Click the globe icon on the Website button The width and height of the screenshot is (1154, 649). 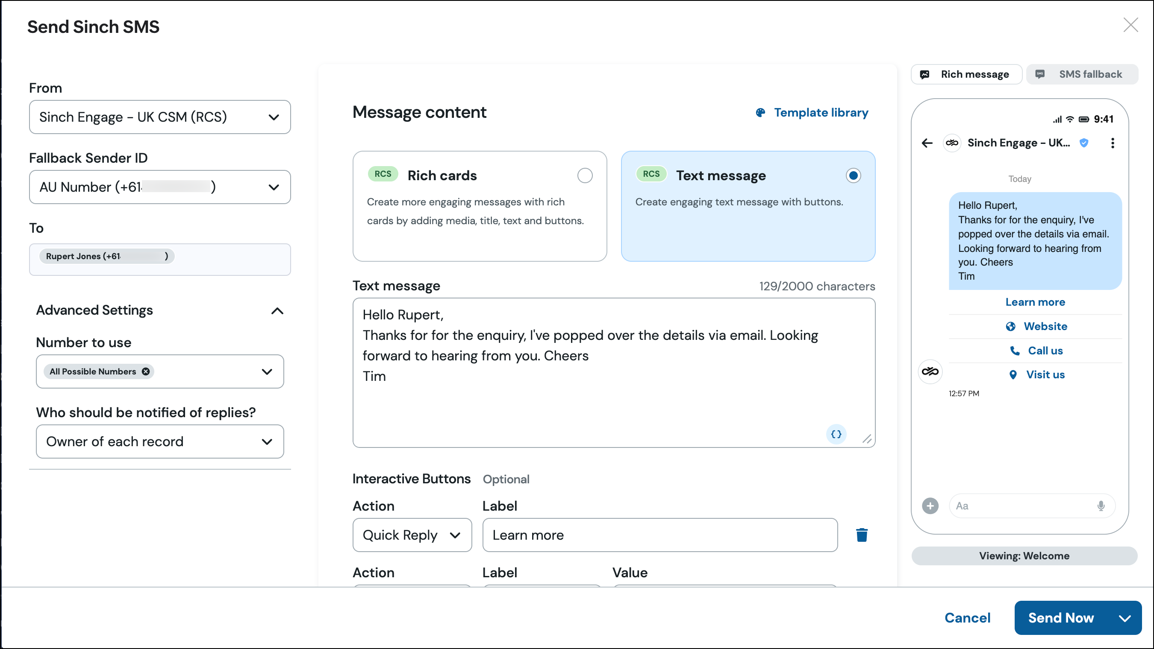coord(1010,327)
